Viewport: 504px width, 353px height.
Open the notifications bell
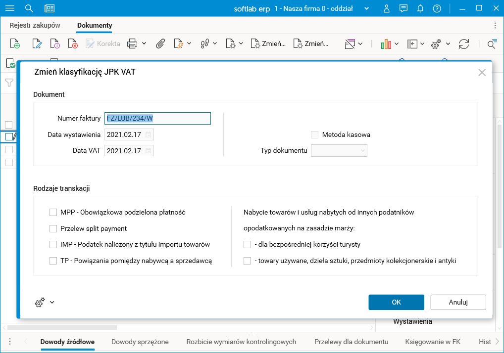pos(420,9)
